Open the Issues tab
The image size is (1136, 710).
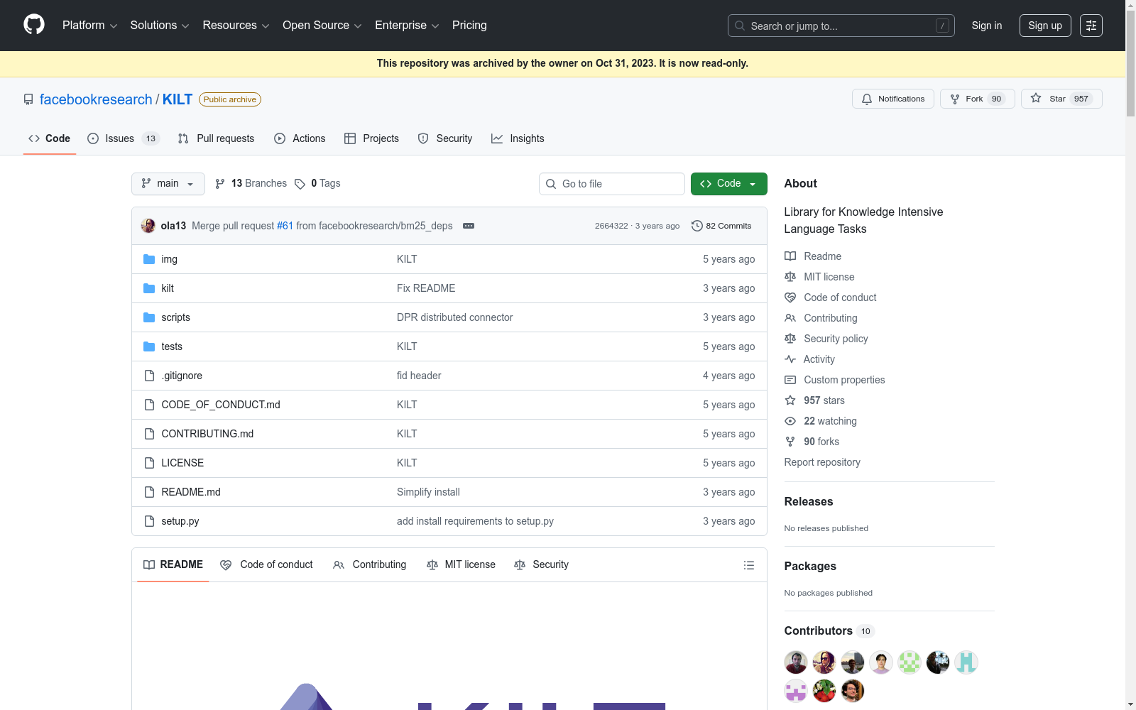[124, 138]
